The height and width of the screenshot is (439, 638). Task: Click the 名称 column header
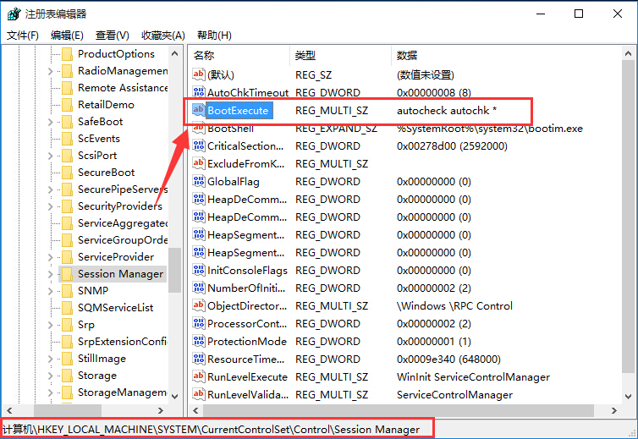[204, 55]
